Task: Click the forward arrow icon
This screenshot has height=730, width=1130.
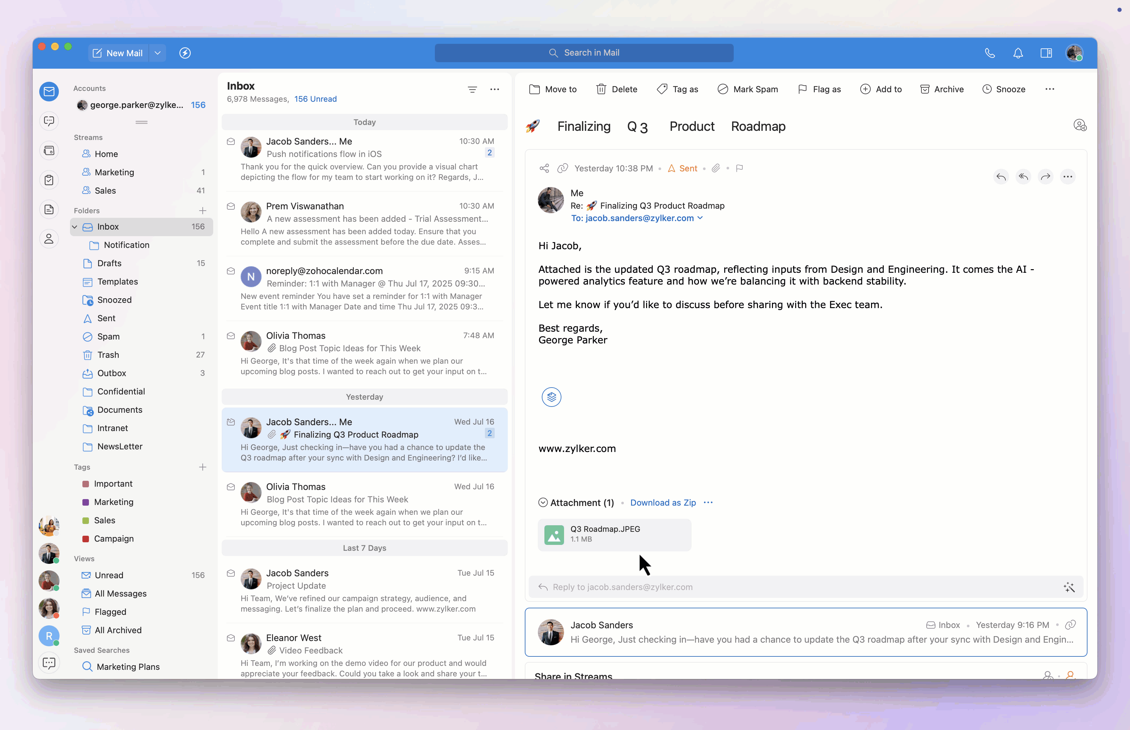Action: pyautogui.click(x=1045, y=177)
